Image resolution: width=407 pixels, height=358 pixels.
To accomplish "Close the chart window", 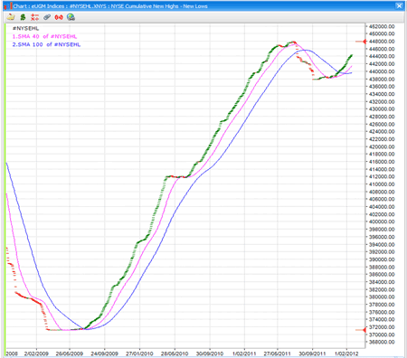I will point(399,5).
